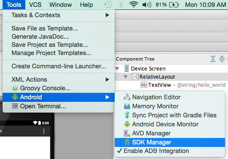Click the preview overflow three-dot menu
The image size is (228, 159).
click(x=44, y=131)
